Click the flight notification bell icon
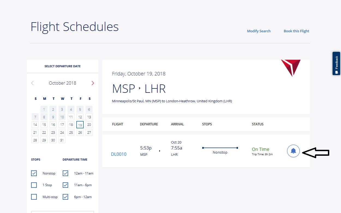Viewport: 341px width, 213px height. (x=293, y=151)
